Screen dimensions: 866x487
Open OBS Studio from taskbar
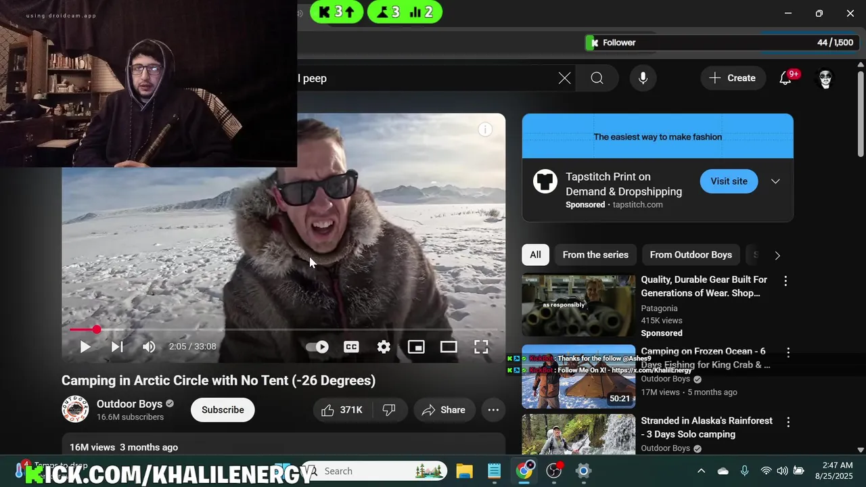tap(554, 471)
